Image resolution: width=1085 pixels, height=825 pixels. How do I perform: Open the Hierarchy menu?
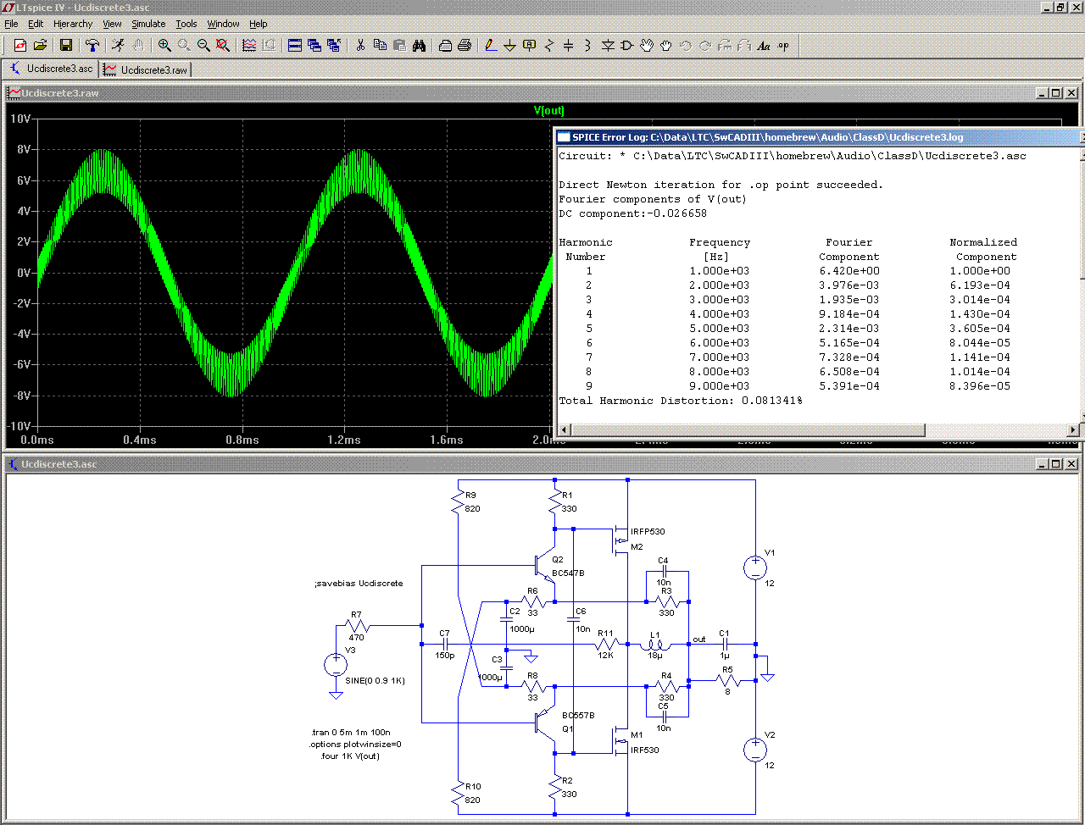coord(73,24)
